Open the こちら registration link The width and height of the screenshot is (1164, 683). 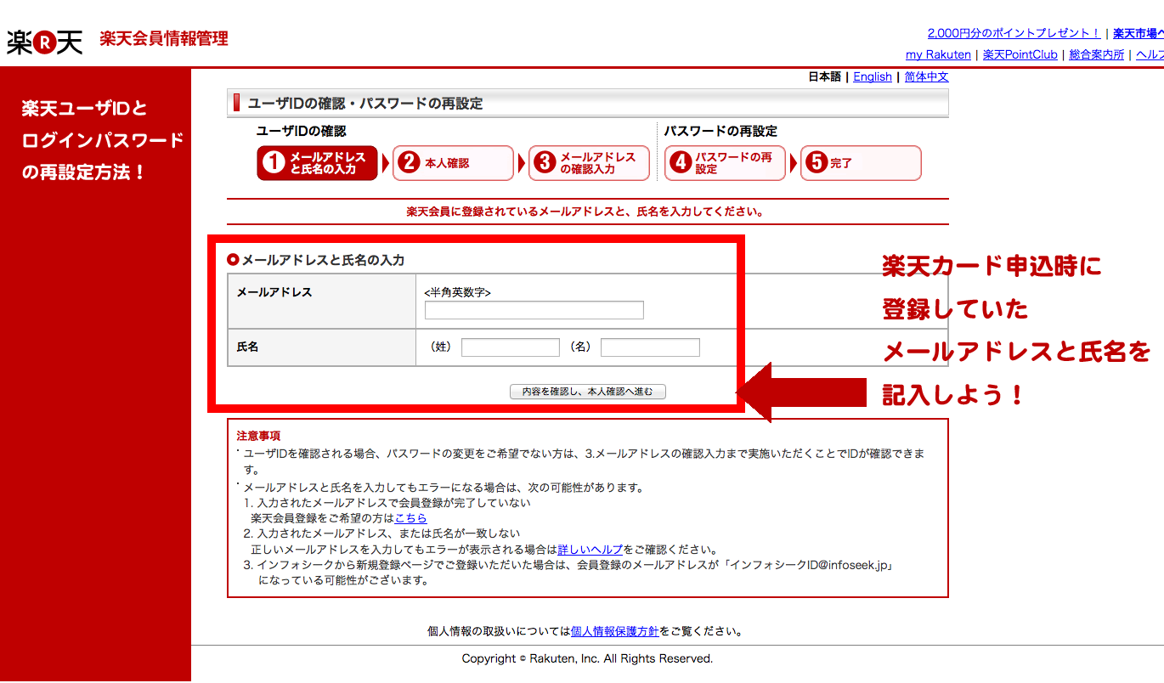(x=411, y=517)
